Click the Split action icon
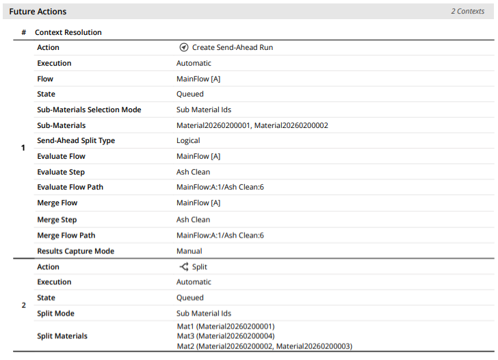The width and height of the screenshot is (498, 360). coord(184,267)
